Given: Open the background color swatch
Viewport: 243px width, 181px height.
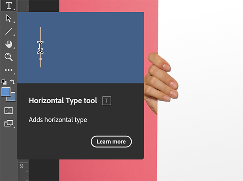Looking at the screenshot, I should pos(13,98).
